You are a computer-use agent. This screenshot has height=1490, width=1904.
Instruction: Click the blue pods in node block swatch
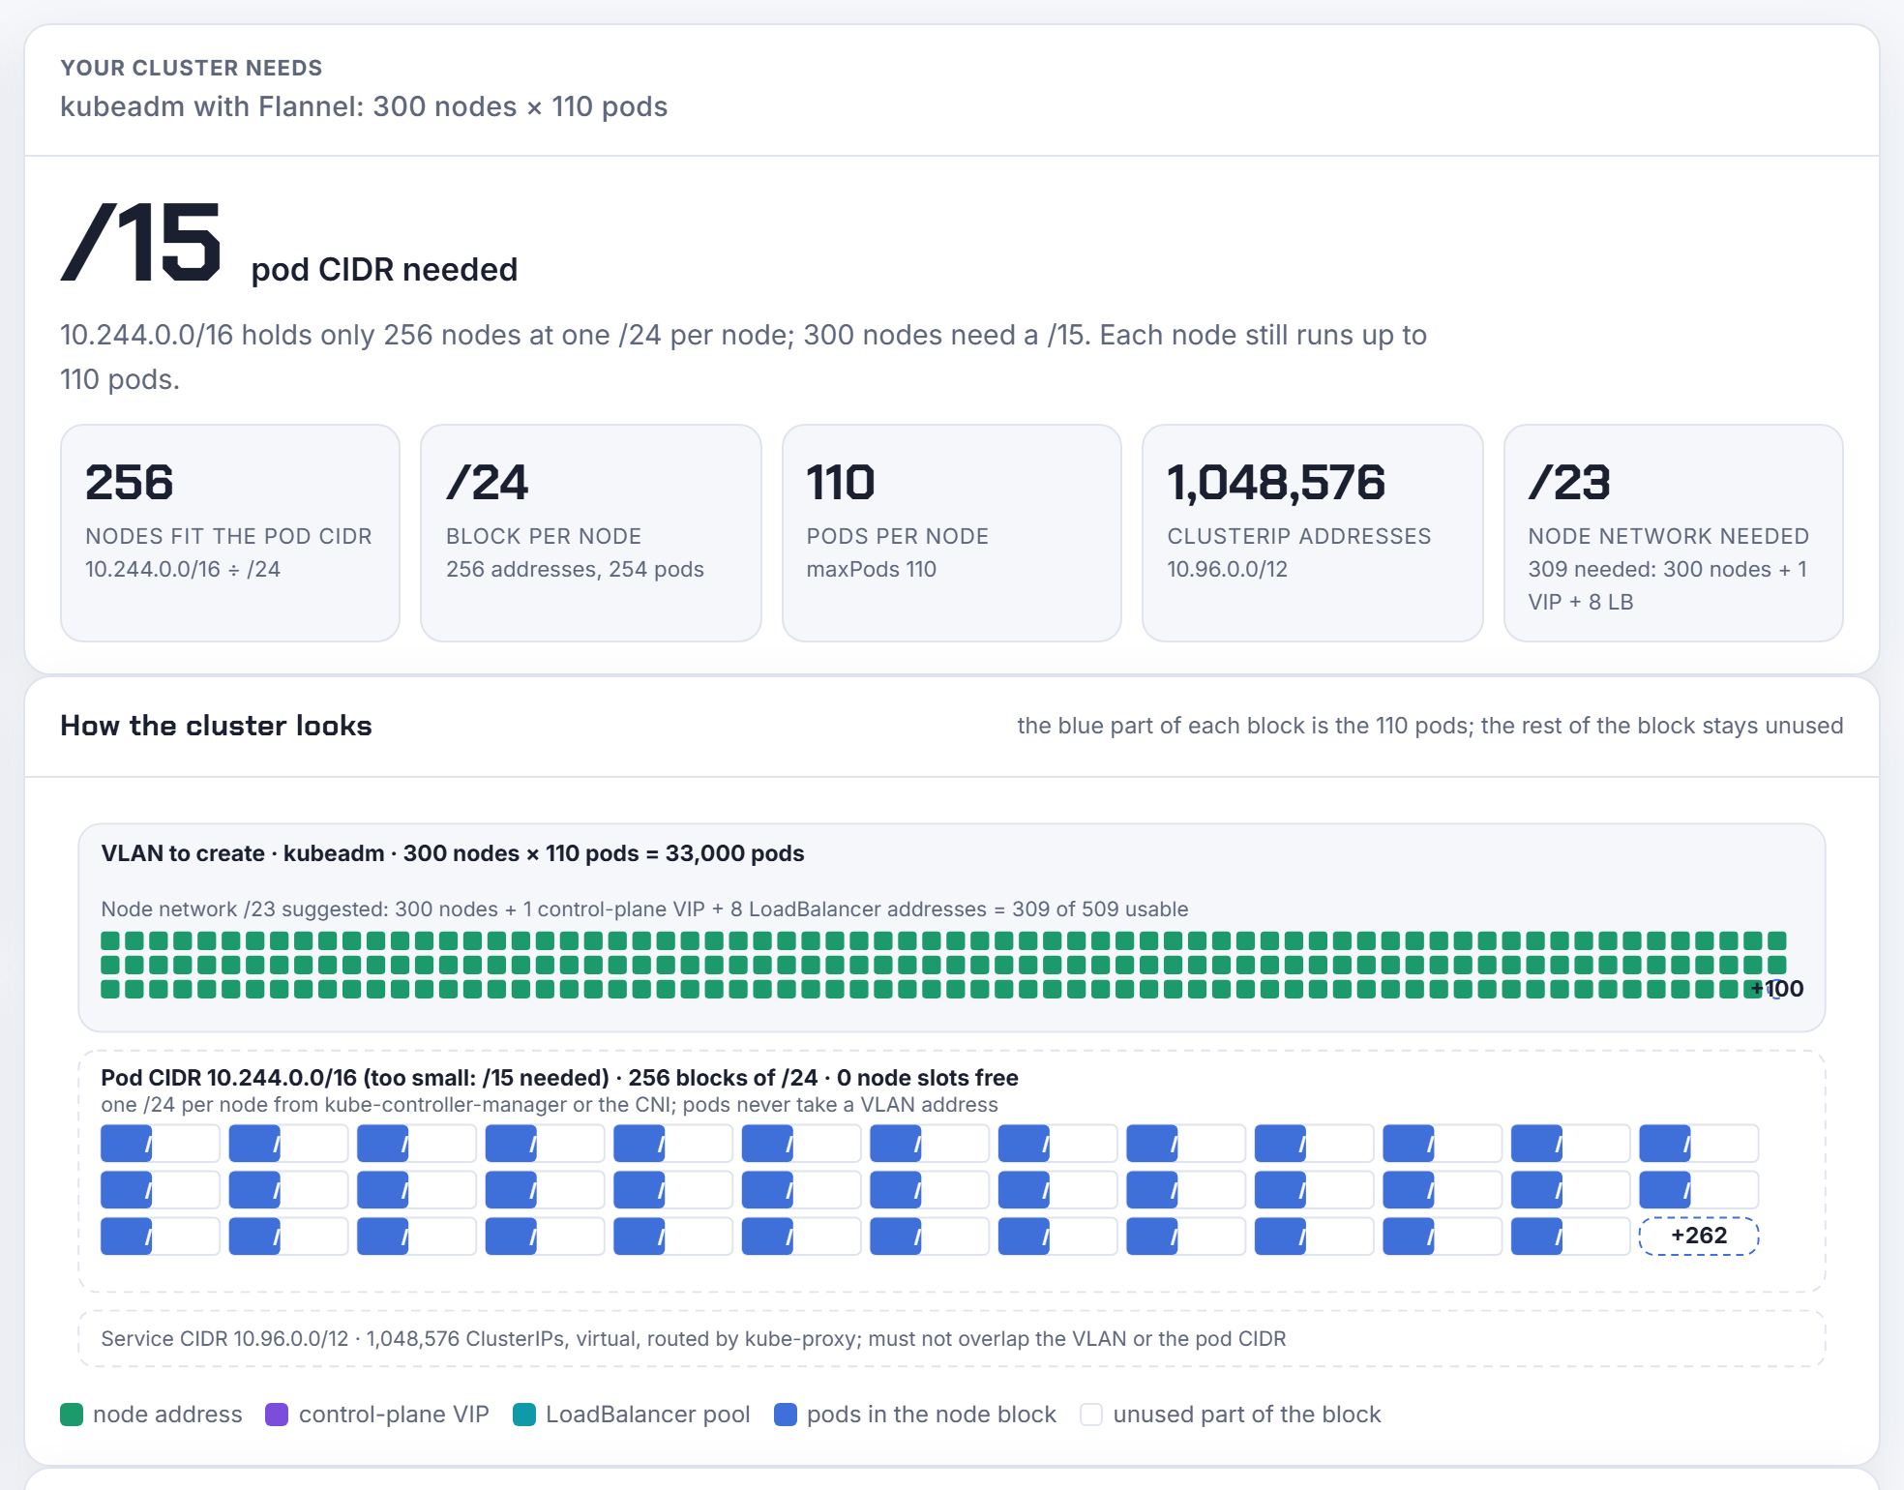[x=786, y=1415]
